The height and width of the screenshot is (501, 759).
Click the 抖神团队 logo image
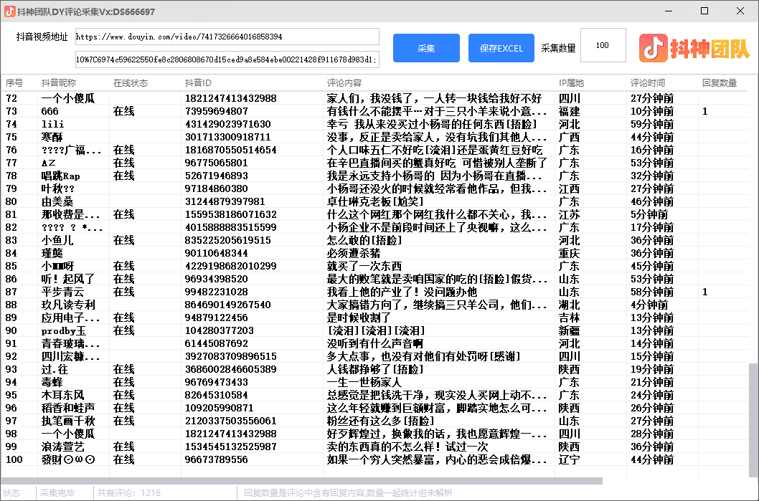(x=695, y=48)
